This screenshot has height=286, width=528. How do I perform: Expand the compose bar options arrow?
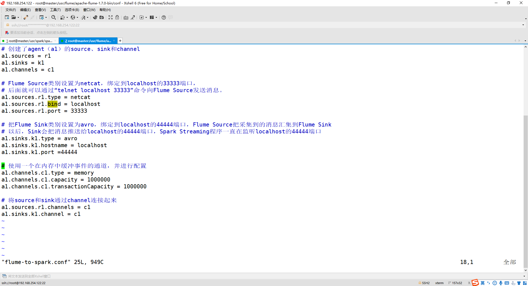[524, 276]
